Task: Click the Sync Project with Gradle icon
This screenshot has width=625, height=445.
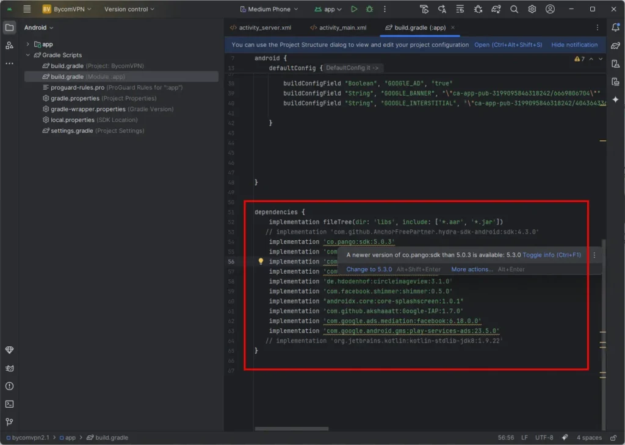Action: coord(496,9)
